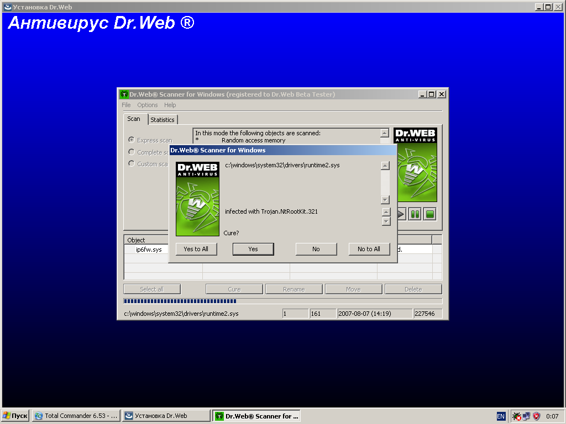Click the virus info down stepper arrow
Screen dimensions: 566x424
tap(386, 221)
